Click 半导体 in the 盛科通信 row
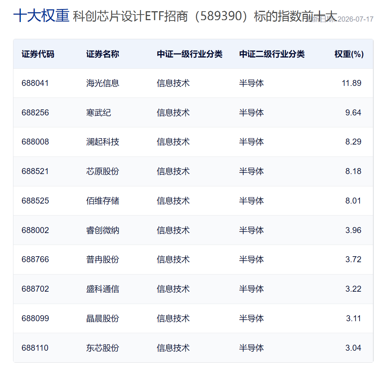The width and height of the screenshot is (383, 369). coord(251,289)
